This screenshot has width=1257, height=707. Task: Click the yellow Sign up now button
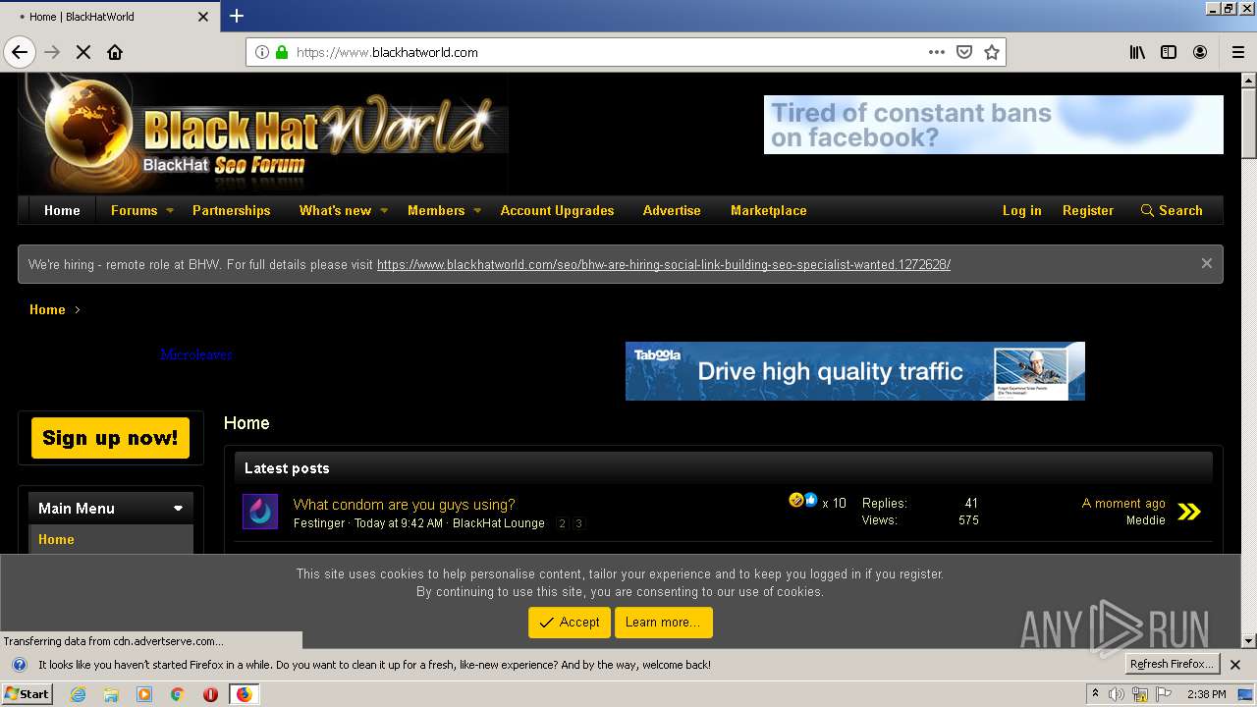[110, 438]
